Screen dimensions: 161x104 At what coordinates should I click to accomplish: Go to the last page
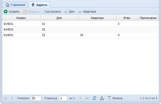click(x=87, y=98)
